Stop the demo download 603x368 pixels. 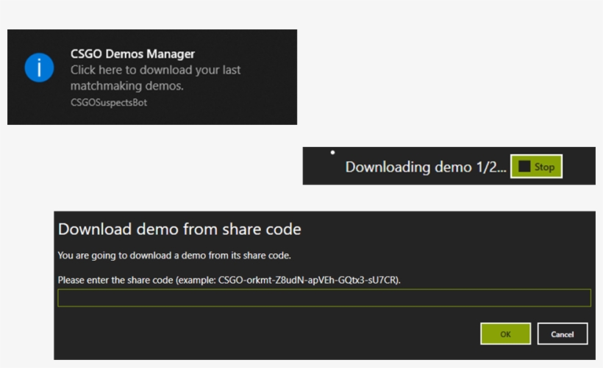click(536, 166)
